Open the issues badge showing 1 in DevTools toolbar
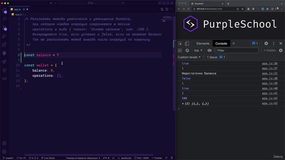This screenshot has height=160, width=285. 255,44
